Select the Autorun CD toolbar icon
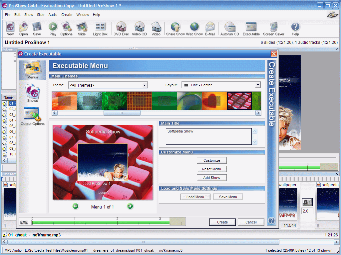 tap(230, 29)
